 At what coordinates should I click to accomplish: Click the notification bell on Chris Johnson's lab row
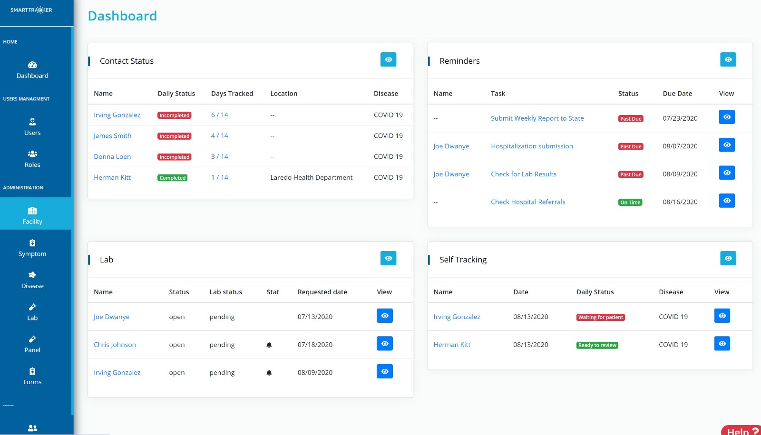(x=269, y=345)
